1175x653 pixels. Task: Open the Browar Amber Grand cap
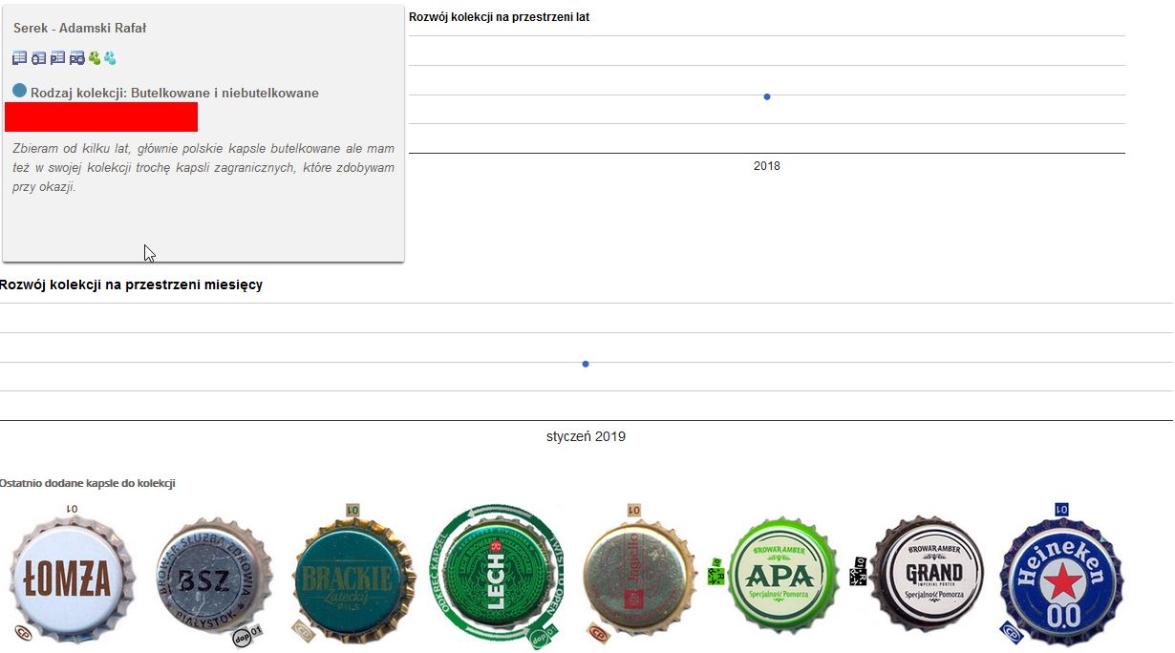(x=929, y=576)
